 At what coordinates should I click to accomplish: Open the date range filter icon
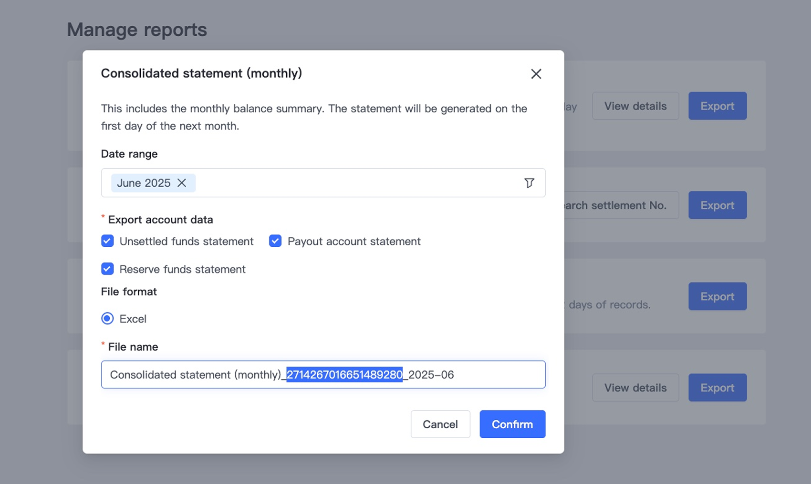click(x=529, y=183)
